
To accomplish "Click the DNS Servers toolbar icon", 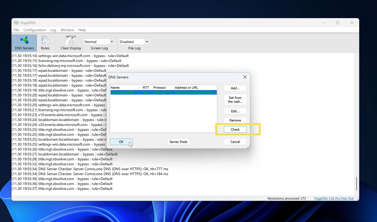I will [x=24, y=43].
